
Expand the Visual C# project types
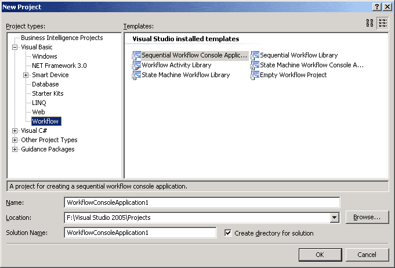click(15, 131)
